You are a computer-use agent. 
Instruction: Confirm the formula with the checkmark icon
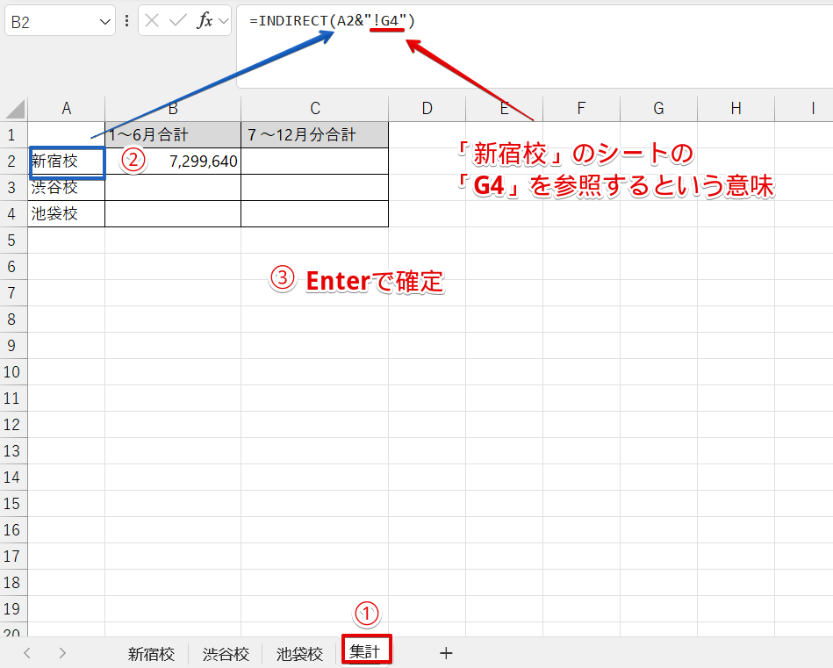[177, 21]
